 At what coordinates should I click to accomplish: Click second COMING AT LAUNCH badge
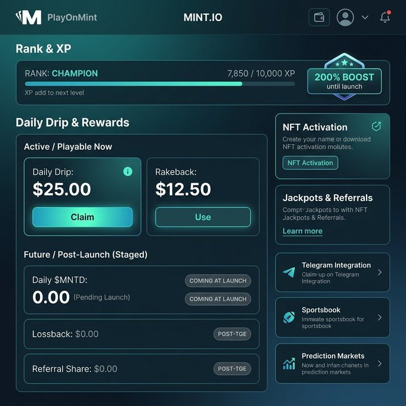point(218,299)
